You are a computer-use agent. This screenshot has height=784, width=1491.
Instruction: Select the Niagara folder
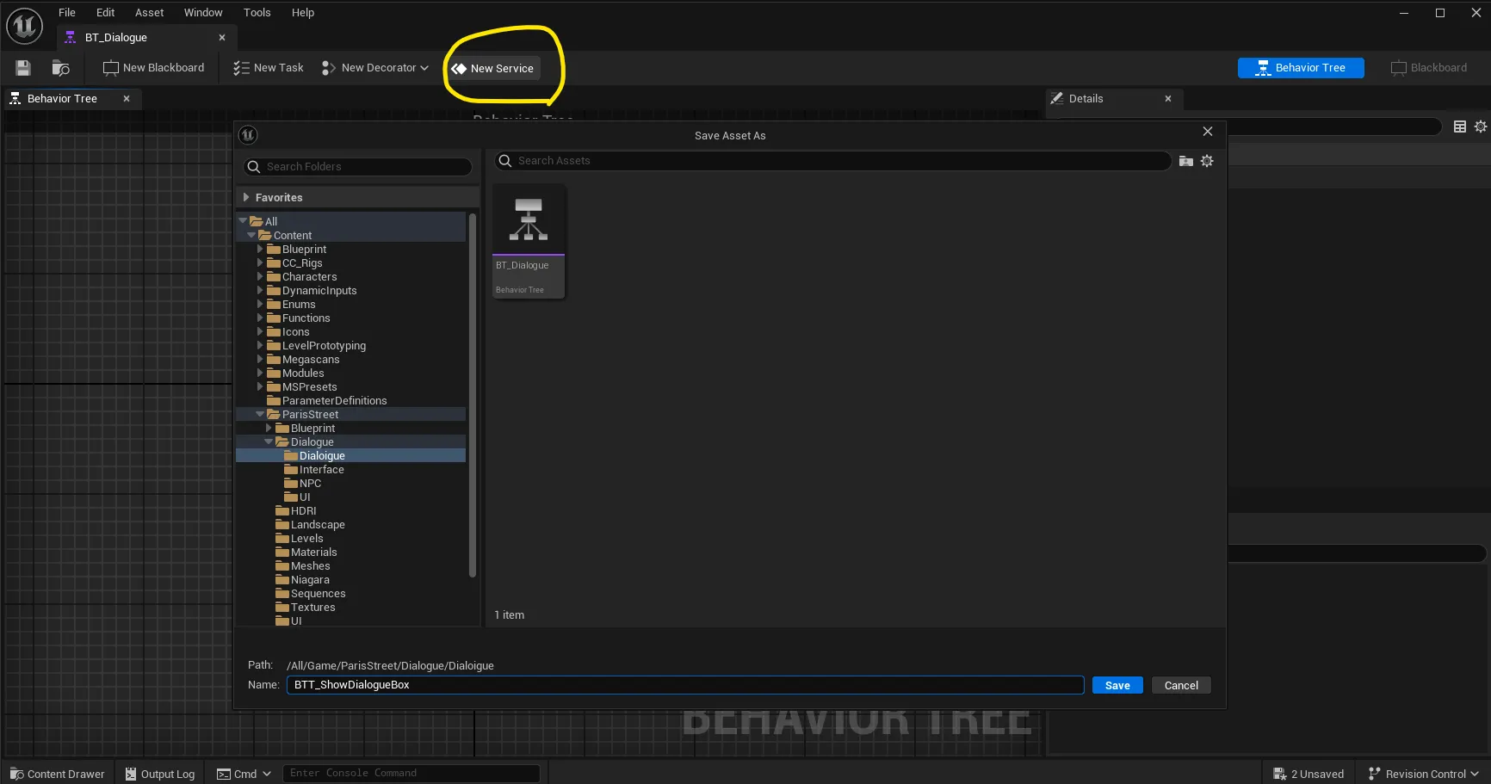click(310, 580)
